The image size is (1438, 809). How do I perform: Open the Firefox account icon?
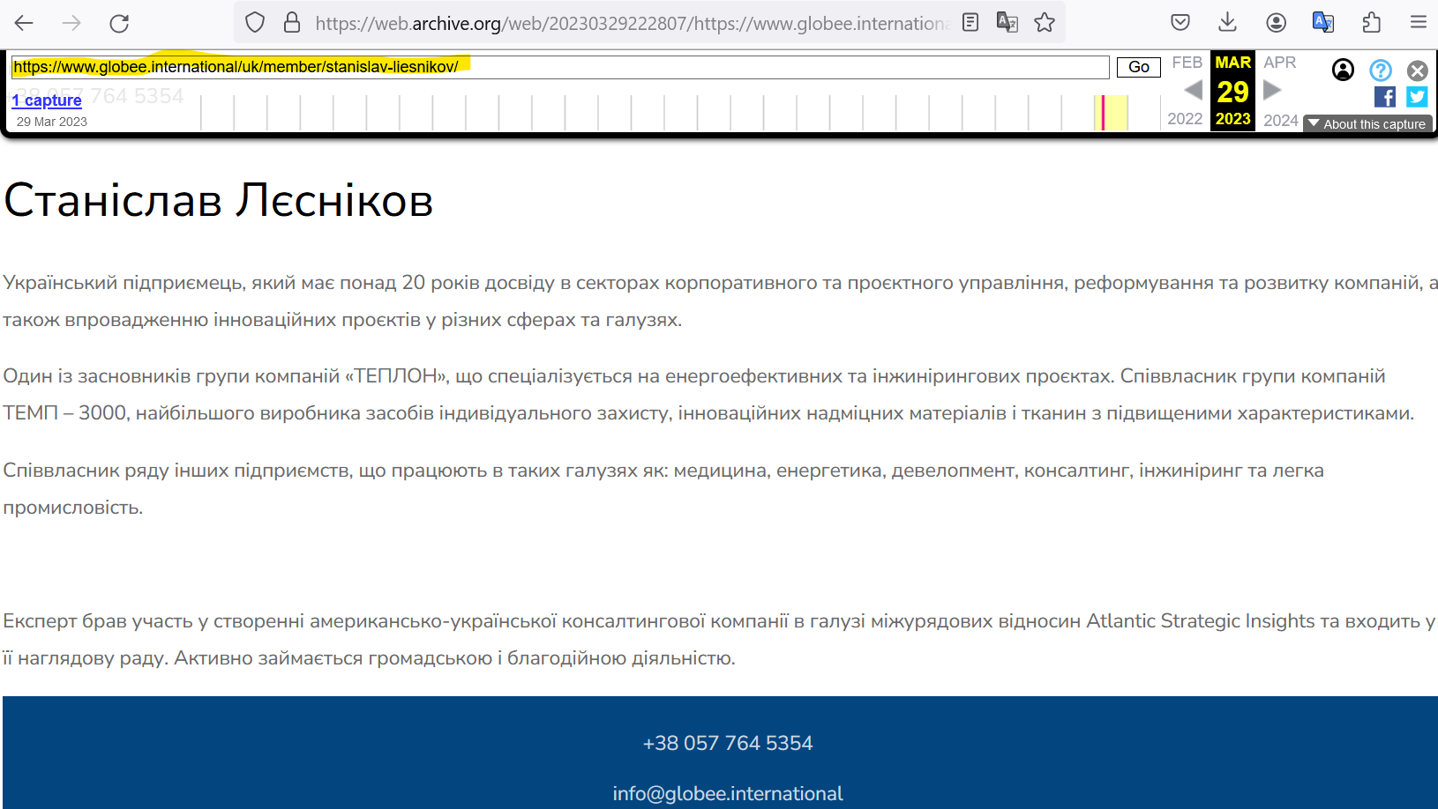1276,23
